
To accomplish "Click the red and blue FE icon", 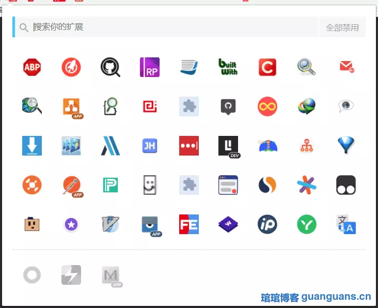I will (189, 224).
